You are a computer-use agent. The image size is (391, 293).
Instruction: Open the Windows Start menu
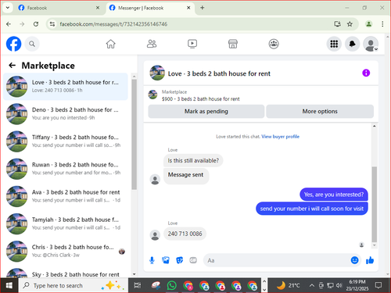click(9, 285)
